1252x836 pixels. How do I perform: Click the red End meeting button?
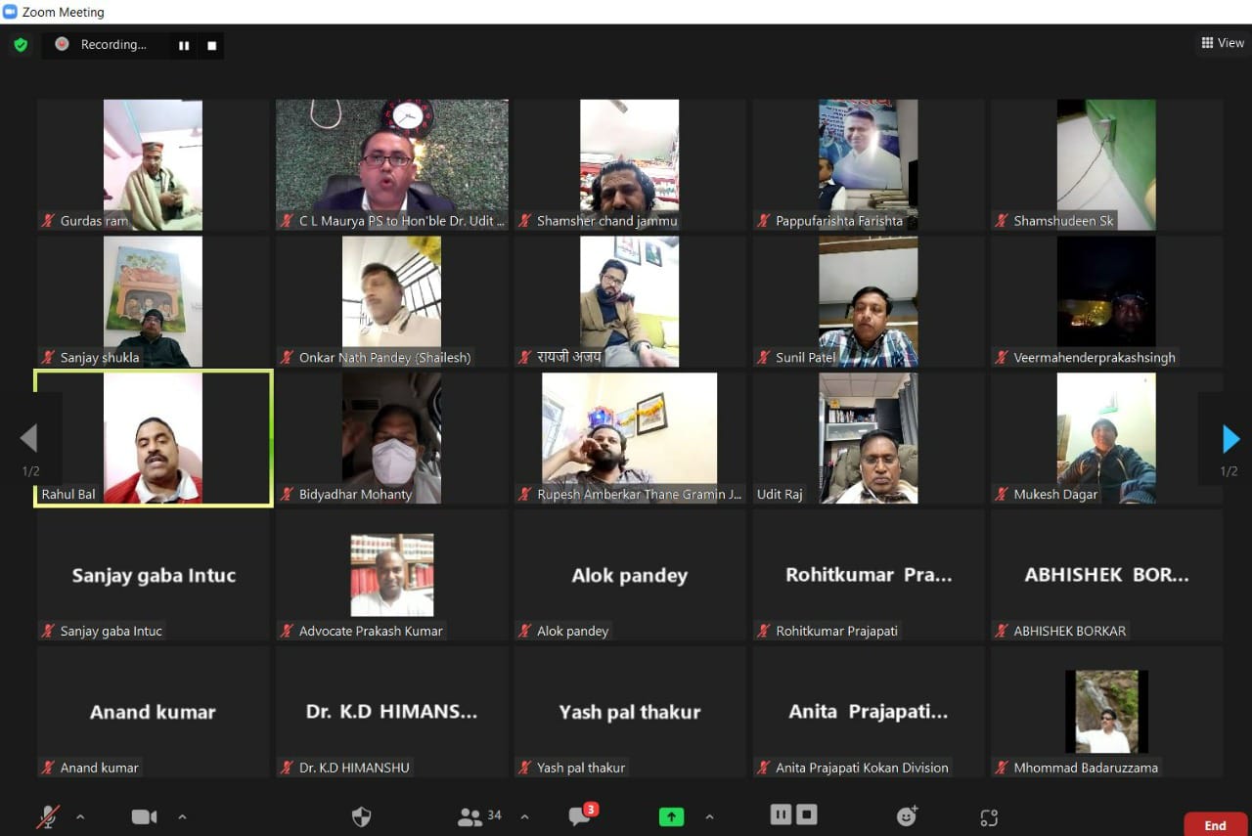pos(1215,824)
